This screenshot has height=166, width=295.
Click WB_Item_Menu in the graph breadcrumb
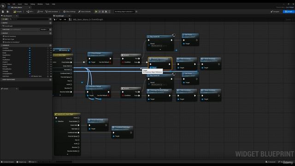coord(81,19)
